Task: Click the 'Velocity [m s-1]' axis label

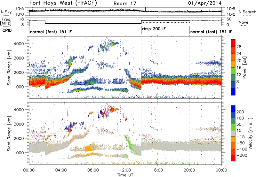Action: click(250, 134)
